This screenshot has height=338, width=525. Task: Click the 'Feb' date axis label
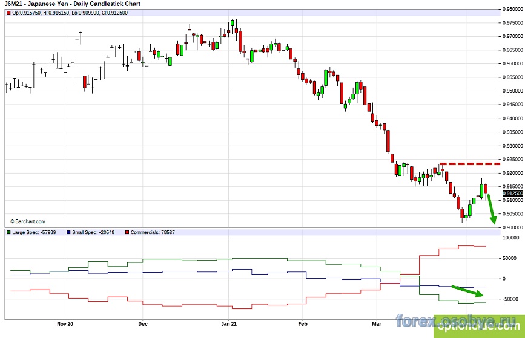point(303,324)
